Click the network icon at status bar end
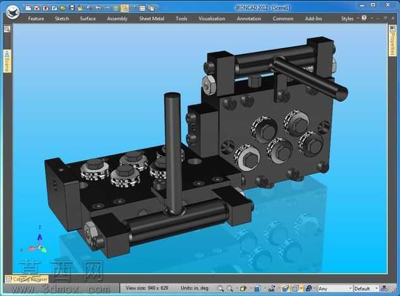The image size is (400, 296). coord(384,288)
